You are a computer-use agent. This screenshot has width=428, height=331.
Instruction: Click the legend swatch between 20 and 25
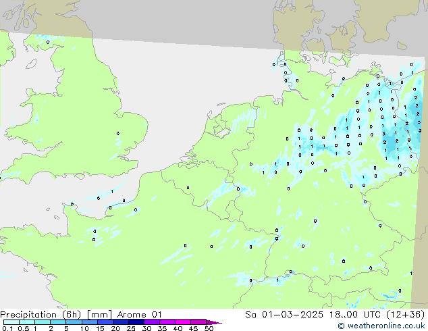tap(120, 322)
